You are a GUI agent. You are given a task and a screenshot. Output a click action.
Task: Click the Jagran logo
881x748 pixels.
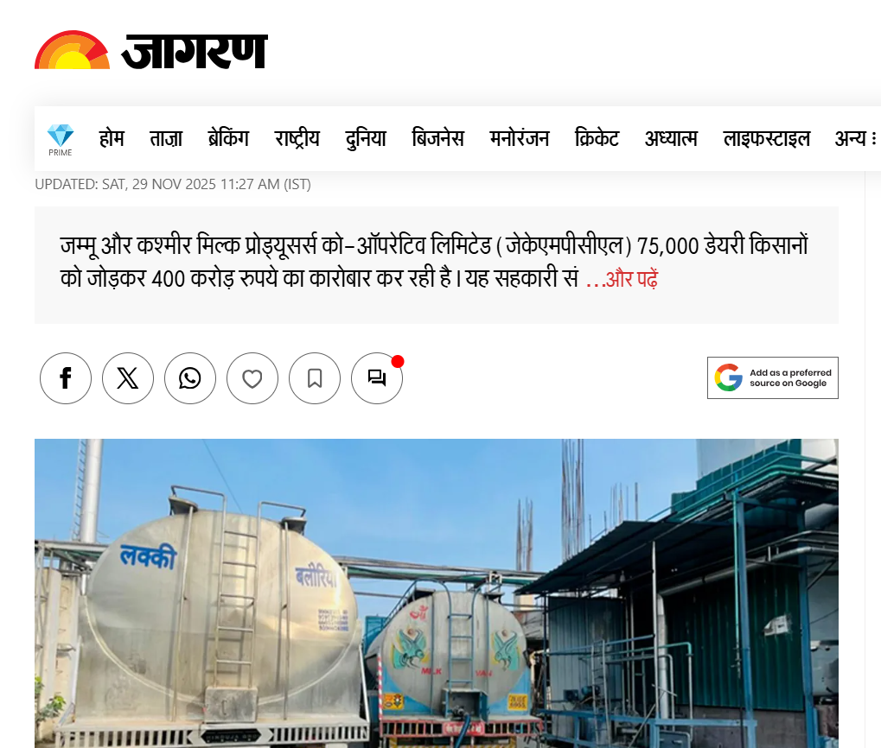[x=151, y=50]
